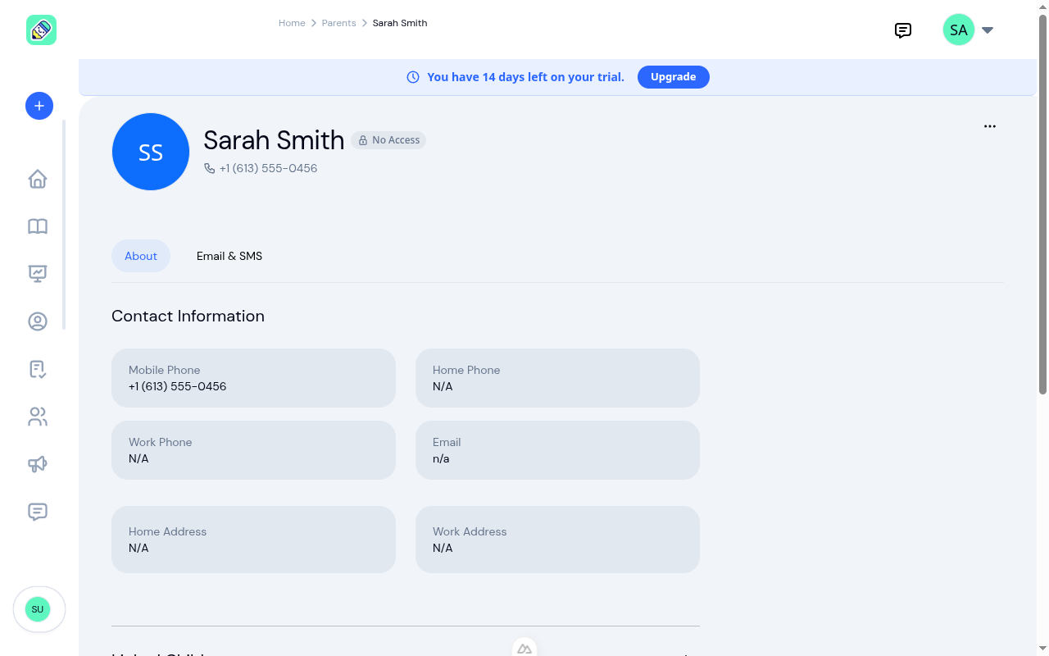Click the Home Phone card

coord(557,378)
